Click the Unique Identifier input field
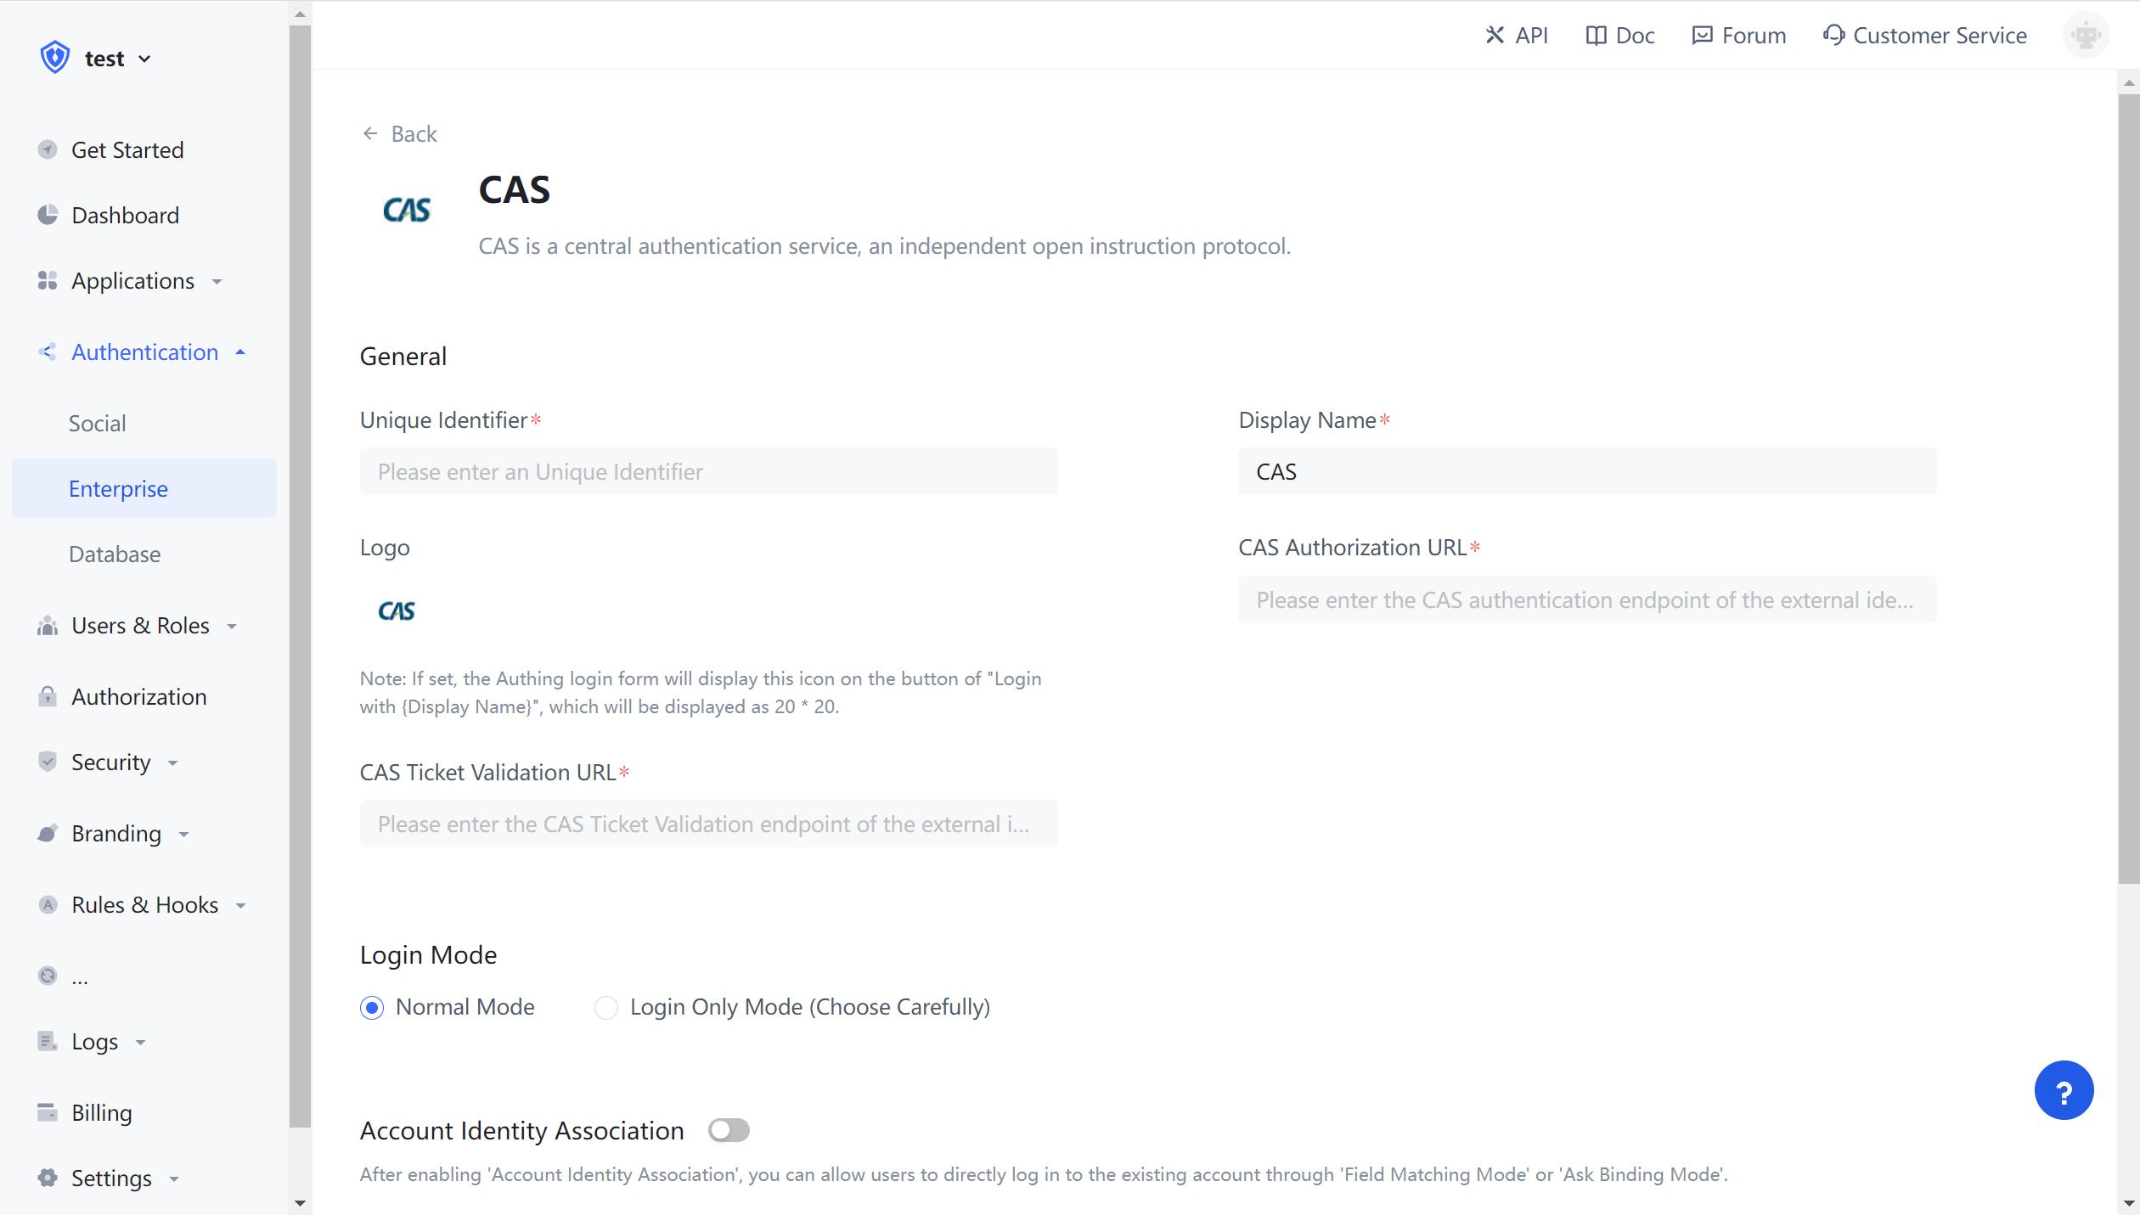The width and height of the screenshot is (2140, 1215). tap(708, 471)
